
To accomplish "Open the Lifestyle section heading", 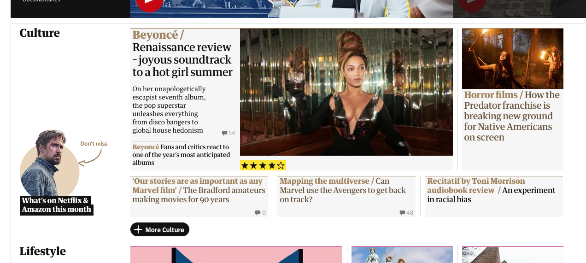I will tap(43, 251).
